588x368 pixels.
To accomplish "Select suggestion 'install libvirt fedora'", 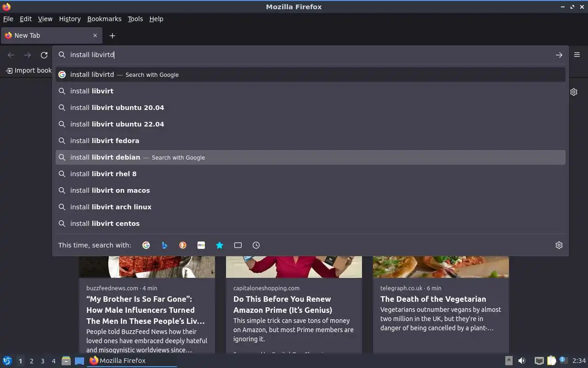I will [311, 141].
